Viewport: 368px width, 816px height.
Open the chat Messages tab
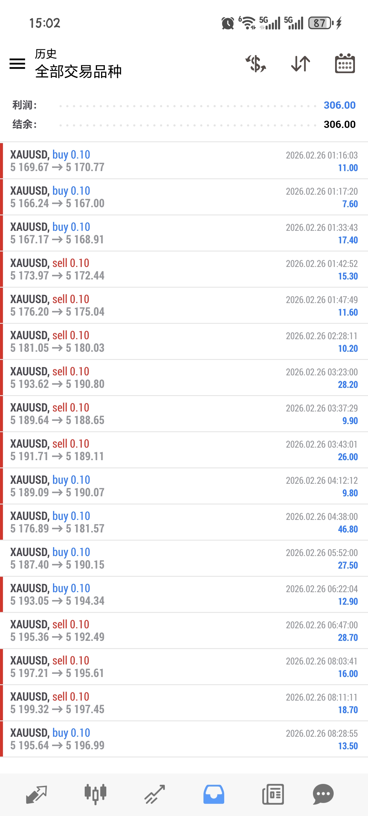pyautogui.click(x=323, y=794)
